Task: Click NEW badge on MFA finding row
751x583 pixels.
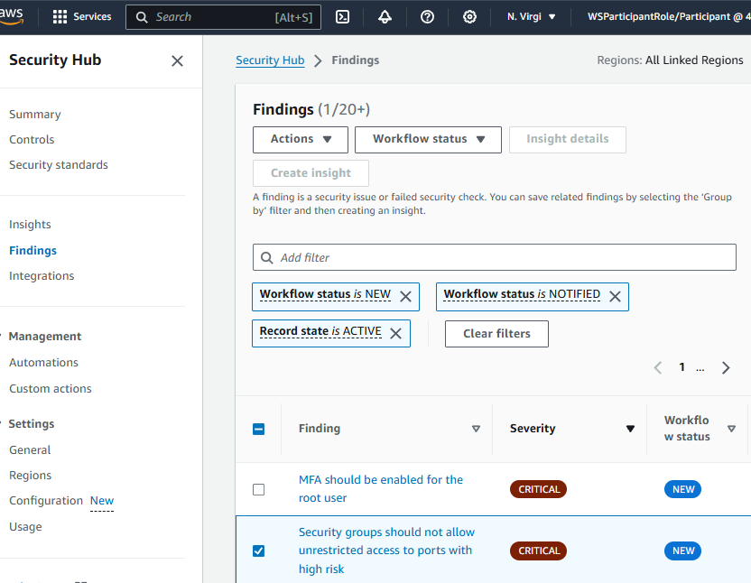Action: [x=682, y=489]
